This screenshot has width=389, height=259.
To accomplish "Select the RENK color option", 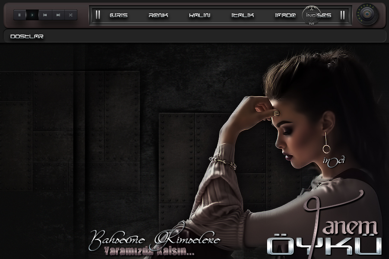I will [158, 15].
